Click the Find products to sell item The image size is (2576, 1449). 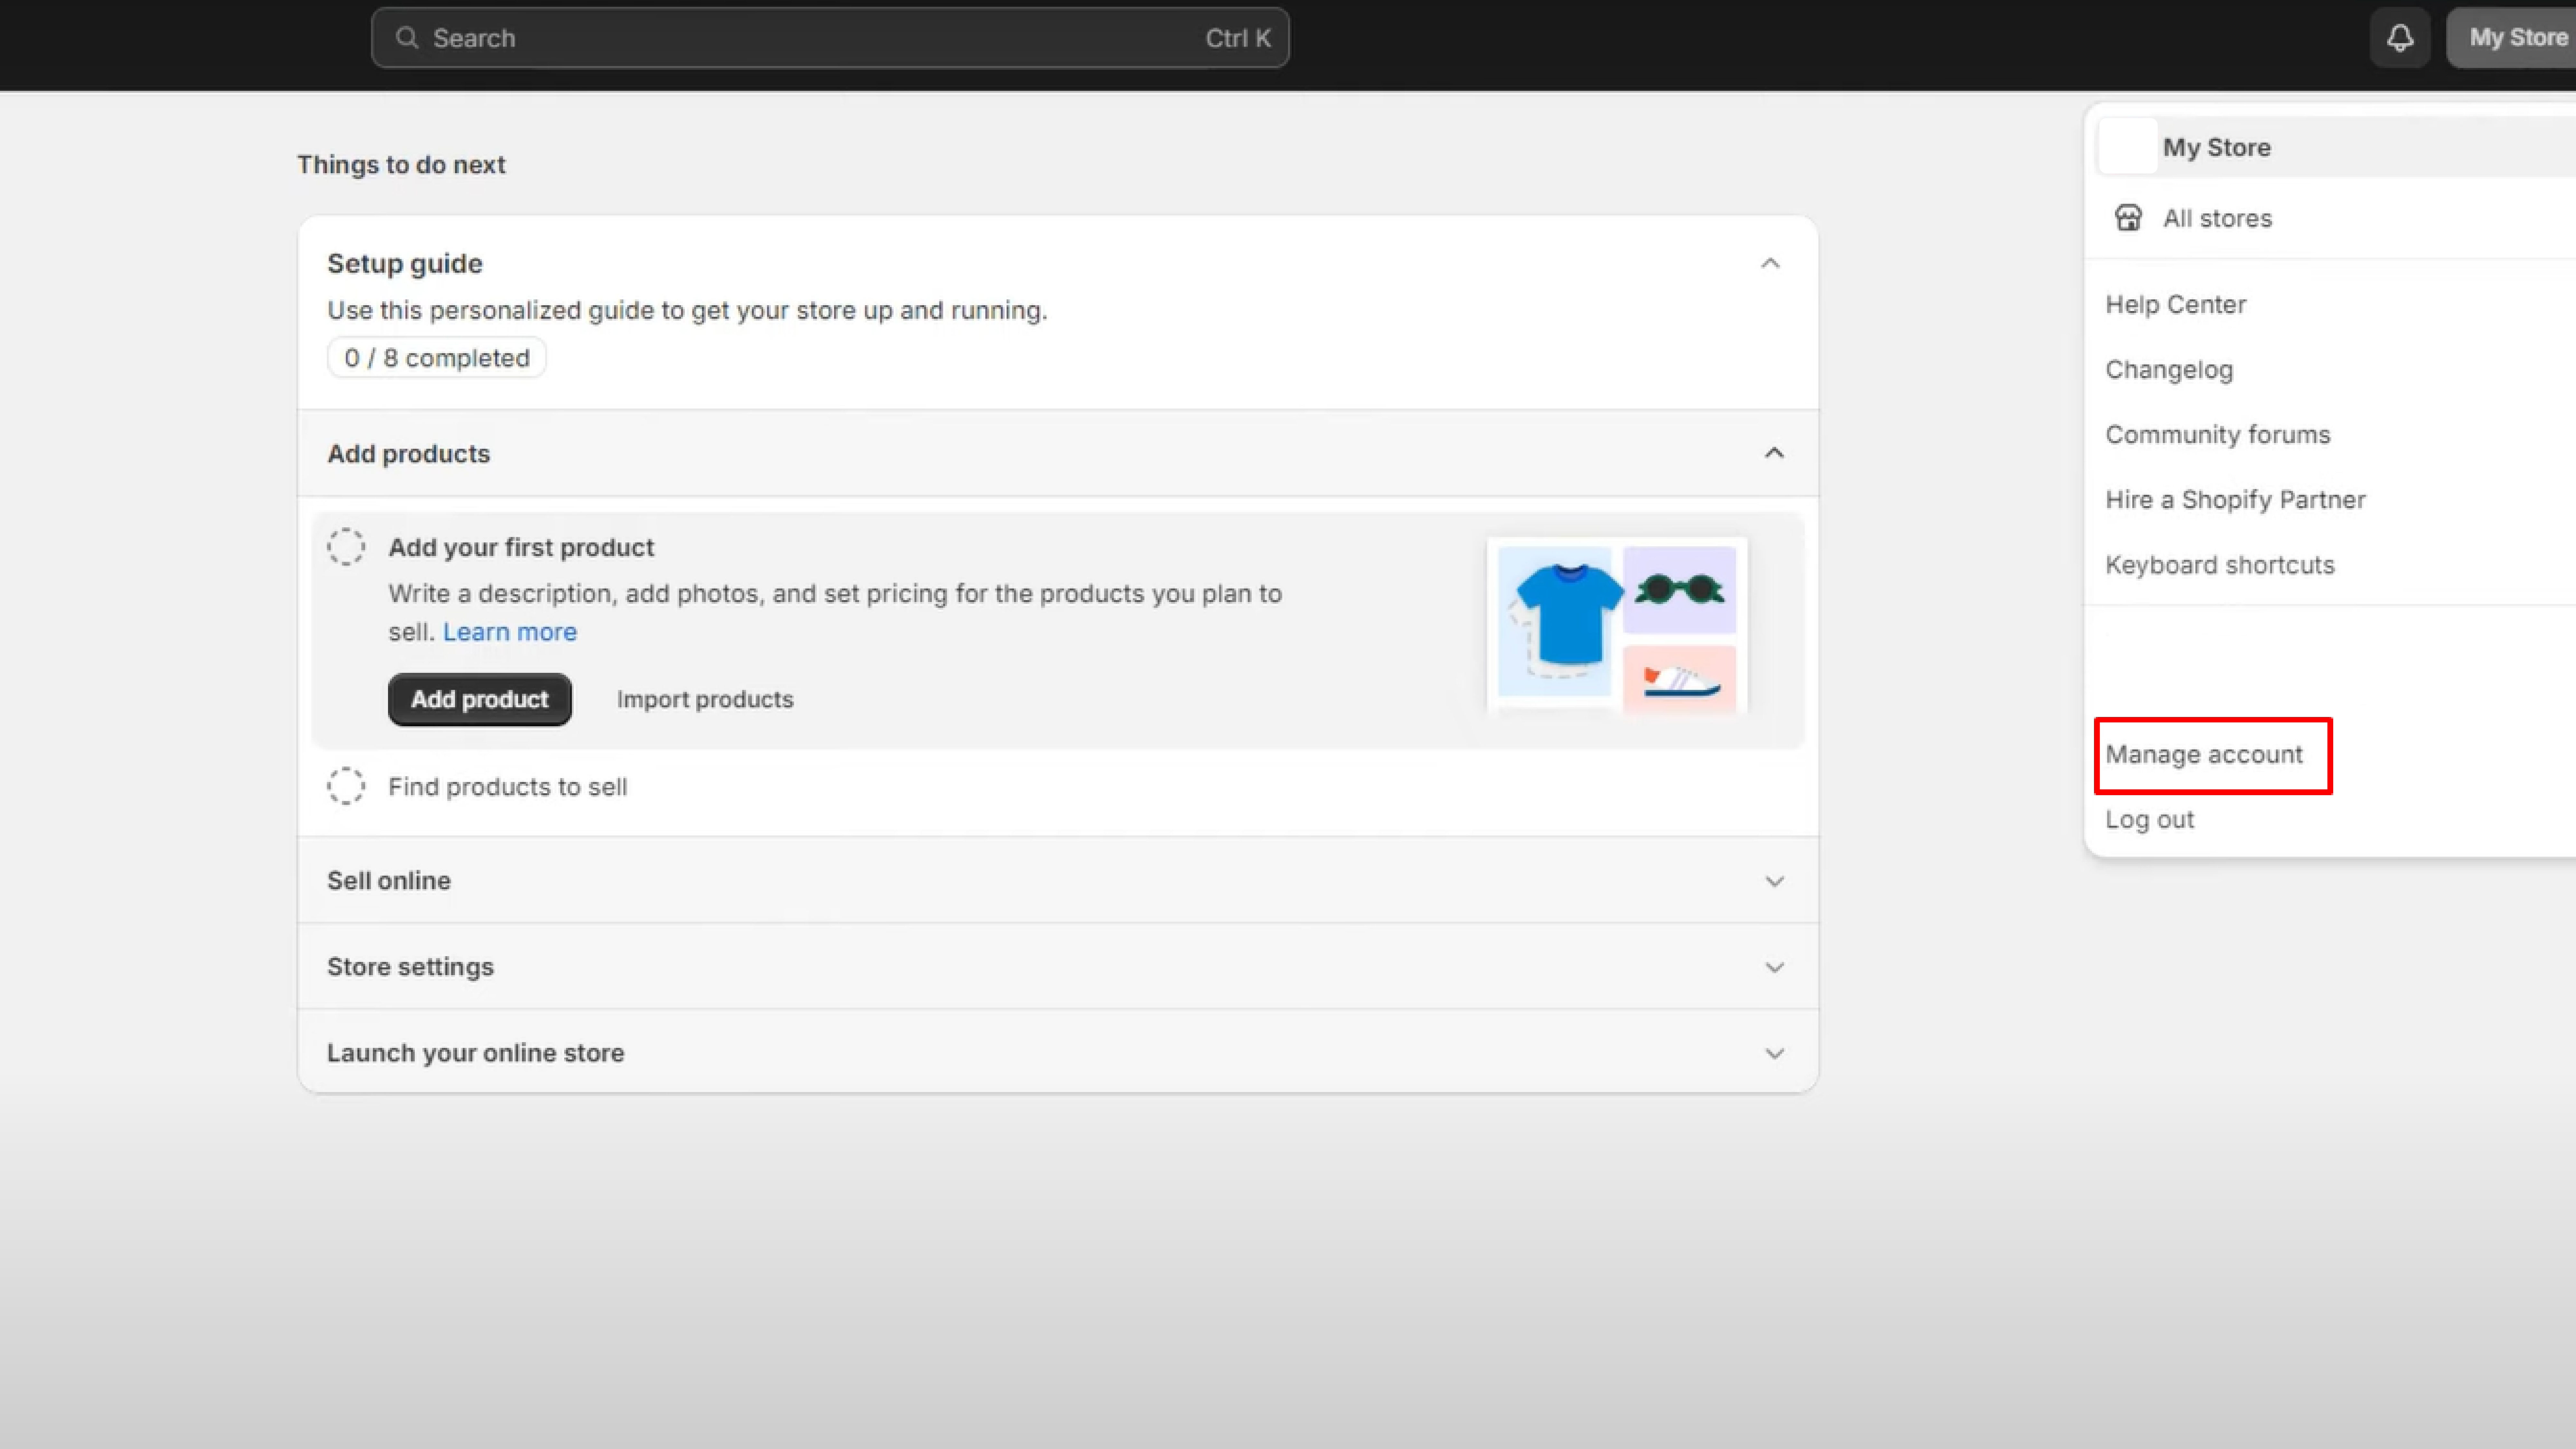(508, 787)
